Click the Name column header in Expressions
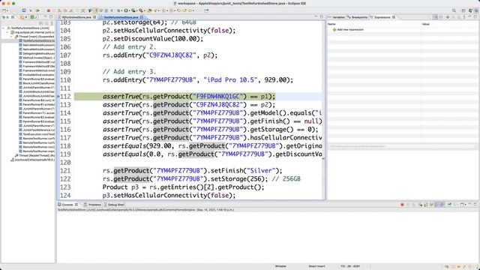The image size is (480, 270). (x=331, y=24)
